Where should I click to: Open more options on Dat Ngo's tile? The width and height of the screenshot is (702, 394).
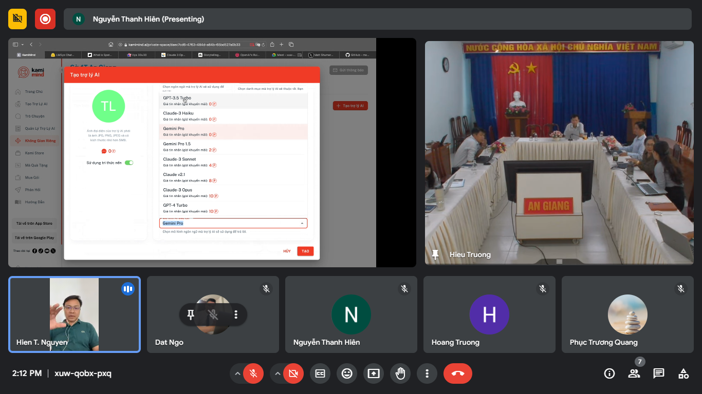tap(236, 314)
